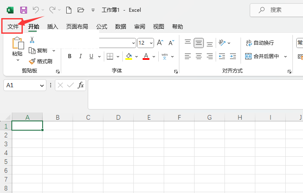Expand 合并后居中 dropdown arrow
The width and height of the screenshot is (303, 193).
pos(285,56)
